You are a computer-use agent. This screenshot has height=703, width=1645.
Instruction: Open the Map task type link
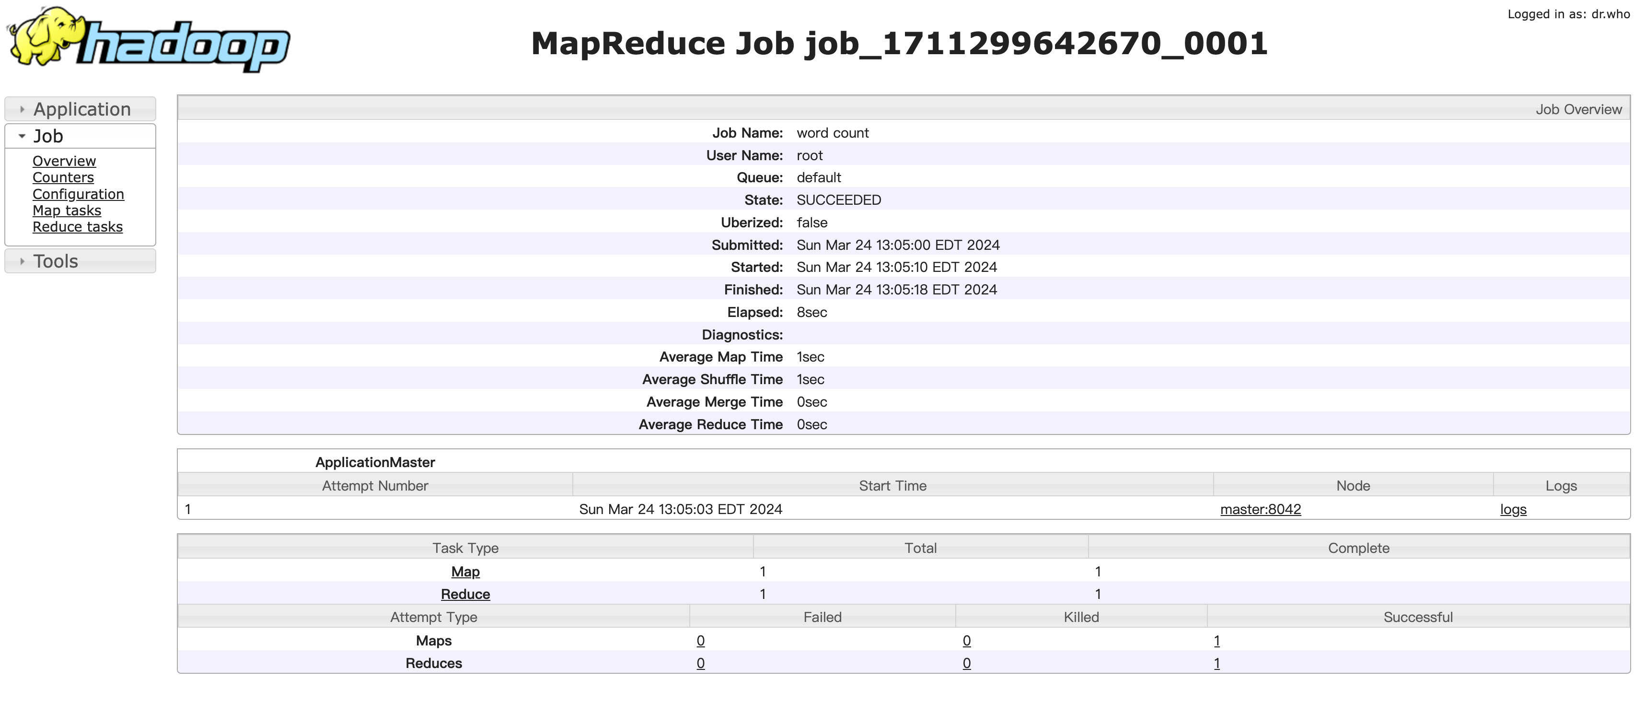(x=465, y=572)
